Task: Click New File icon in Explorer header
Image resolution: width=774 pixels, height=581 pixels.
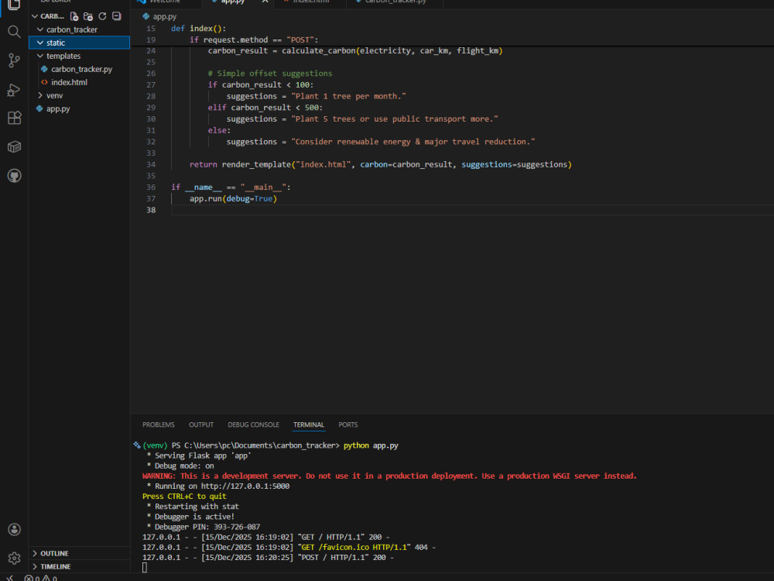Action: 74,16
